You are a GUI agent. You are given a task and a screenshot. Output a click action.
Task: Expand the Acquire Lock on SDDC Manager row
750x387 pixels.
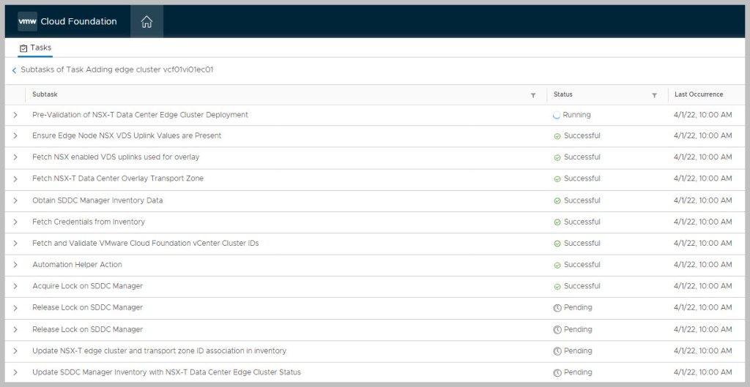point(15,286)
